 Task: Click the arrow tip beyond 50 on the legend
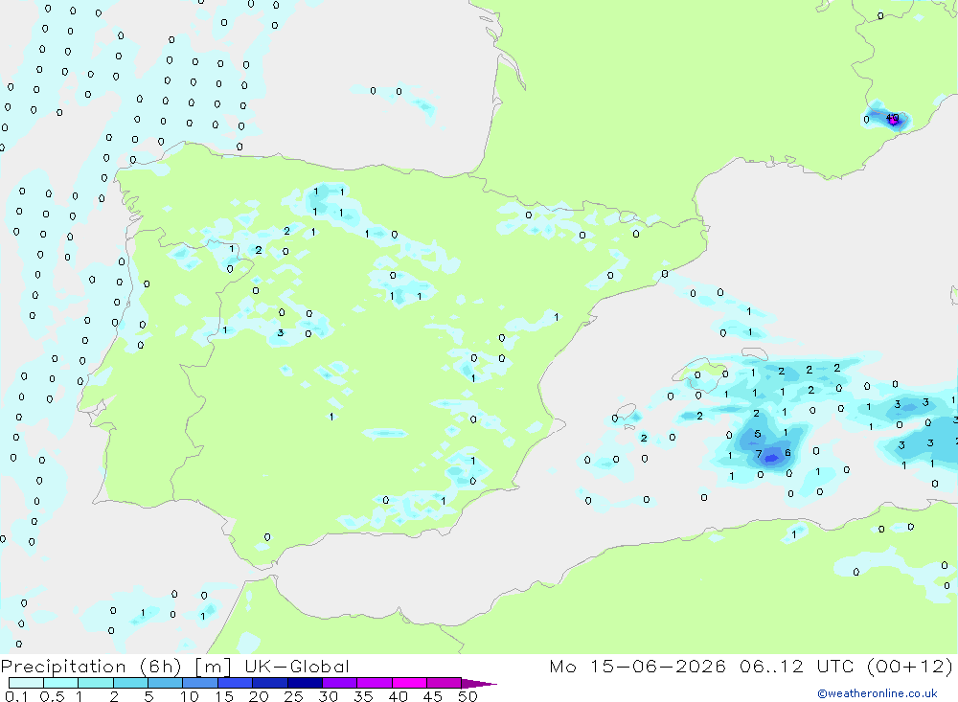480,684
